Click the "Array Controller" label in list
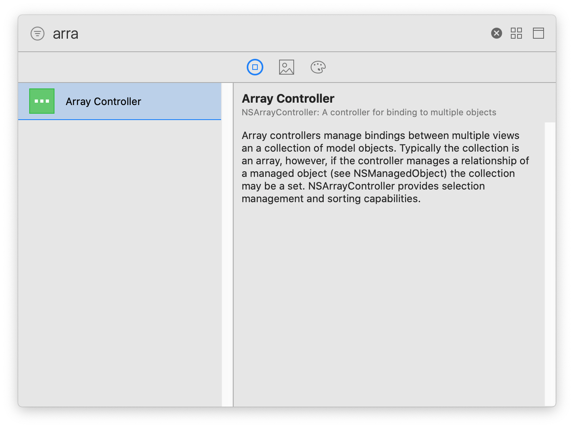This screenshot has width=574, height=428. (103, 101)
